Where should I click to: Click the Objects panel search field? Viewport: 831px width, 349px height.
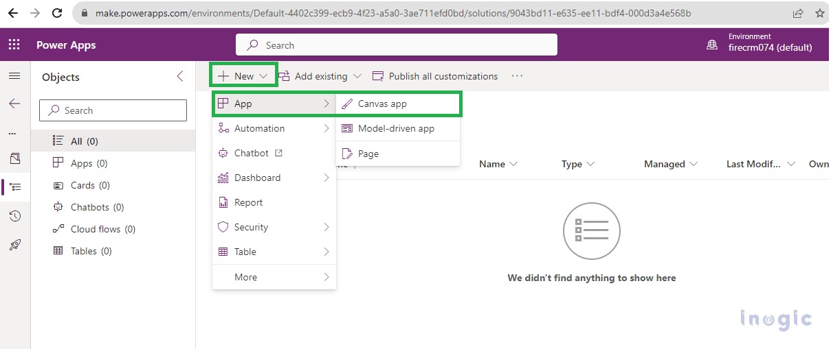pos(113,110)
